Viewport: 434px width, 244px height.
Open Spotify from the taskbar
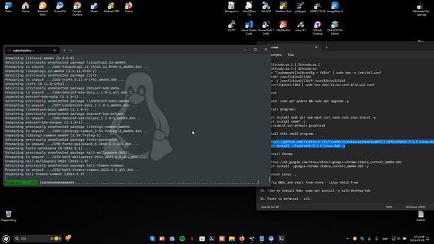pyautogui.click(x=182, y=239)
